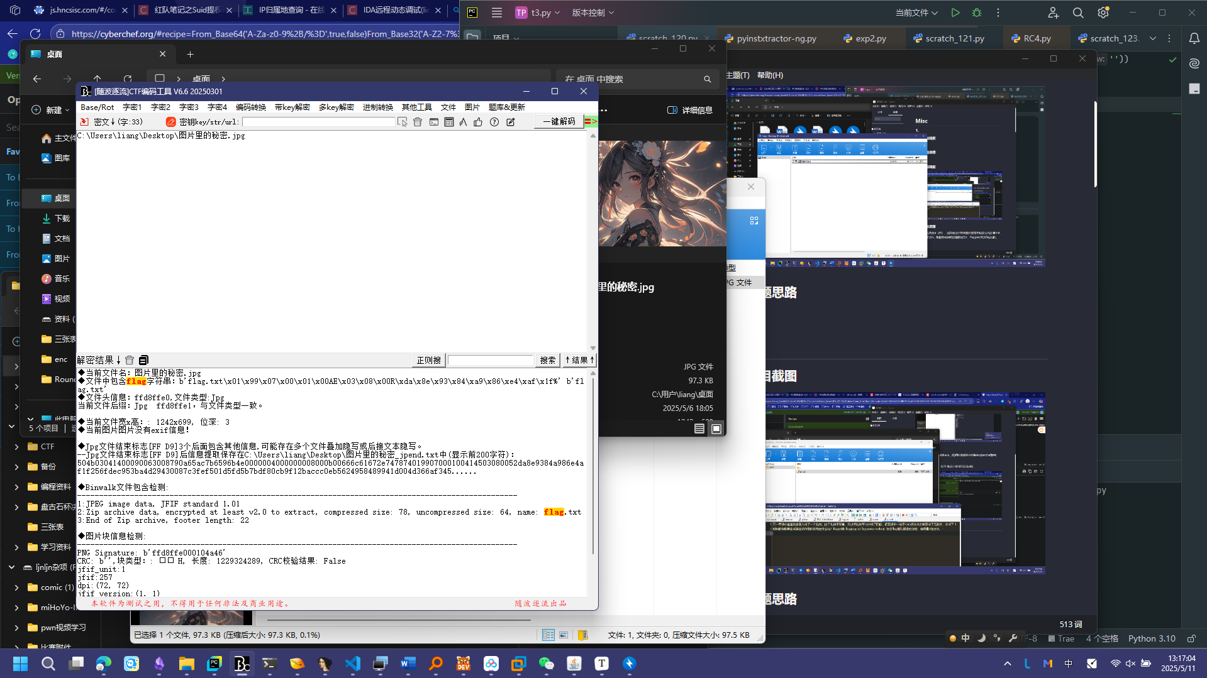The width and height of the screenshot is (1207, 678).
Task: Open the 新建 dropdown in explorer
Action: tap(51, 110)
